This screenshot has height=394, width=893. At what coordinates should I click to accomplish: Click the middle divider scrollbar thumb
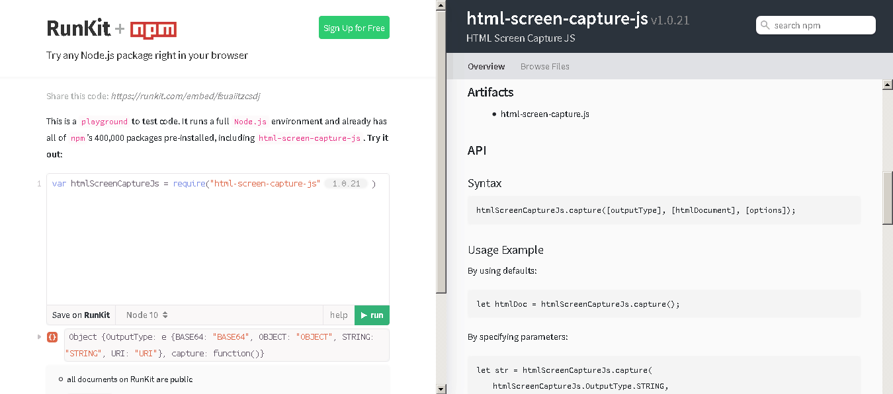pos(441,151)
